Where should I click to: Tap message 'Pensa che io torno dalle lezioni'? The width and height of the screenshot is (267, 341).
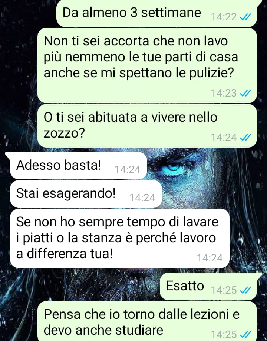coord(147,321)
